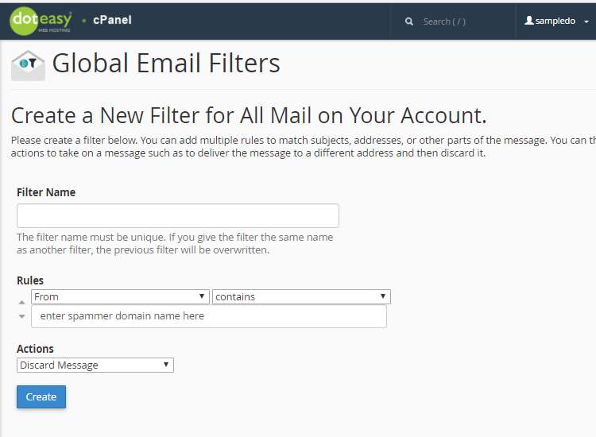Click the Global Email Filters page title
Screen dimensions: 596x437
[166, 63]
